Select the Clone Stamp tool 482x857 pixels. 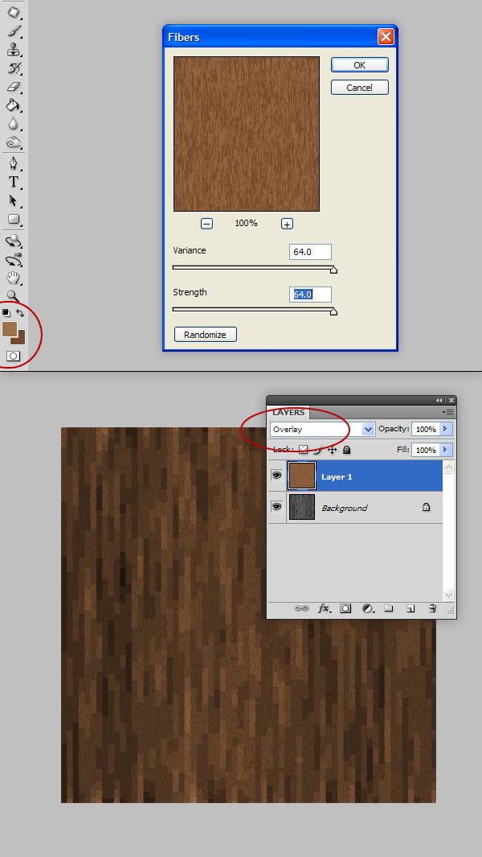click(x=14, y=50)
